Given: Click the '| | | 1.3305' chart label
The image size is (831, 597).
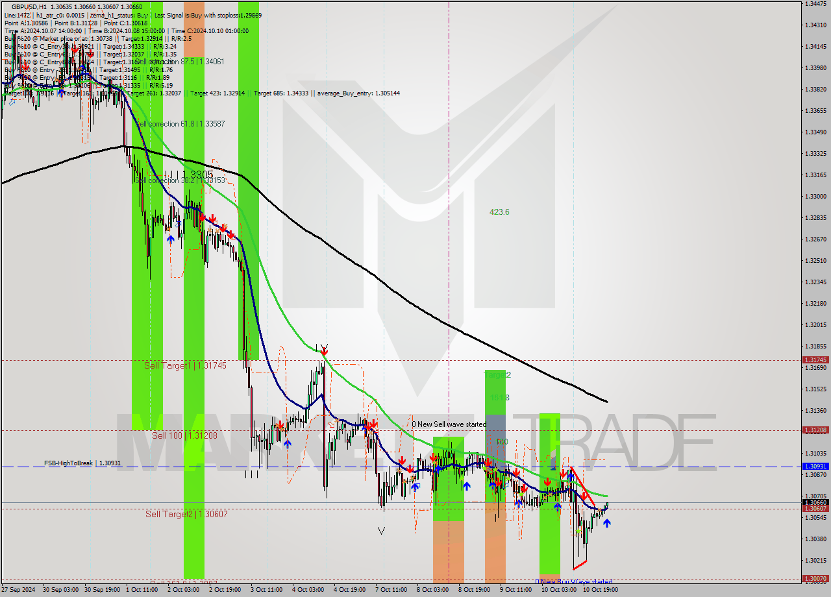Looking at the screenshot, I should pos(189,175).
